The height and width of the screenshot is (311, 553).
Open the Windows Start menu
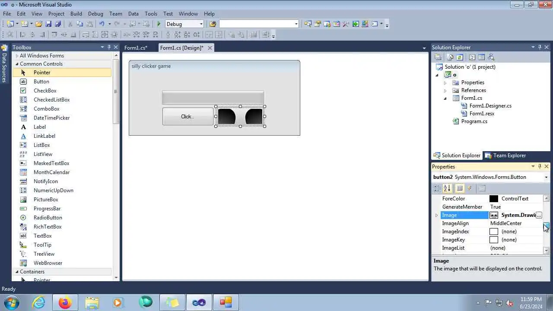[x=11, y=302]
